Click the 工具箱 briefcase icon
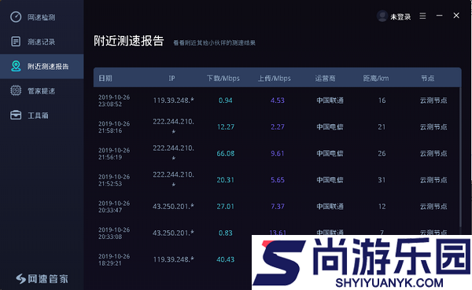The height and width of the screenshot is (290, 472). click(x=16, y=116)
